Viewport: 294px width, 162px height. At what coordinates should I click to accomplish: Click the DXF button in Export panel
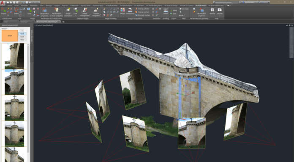174,13
